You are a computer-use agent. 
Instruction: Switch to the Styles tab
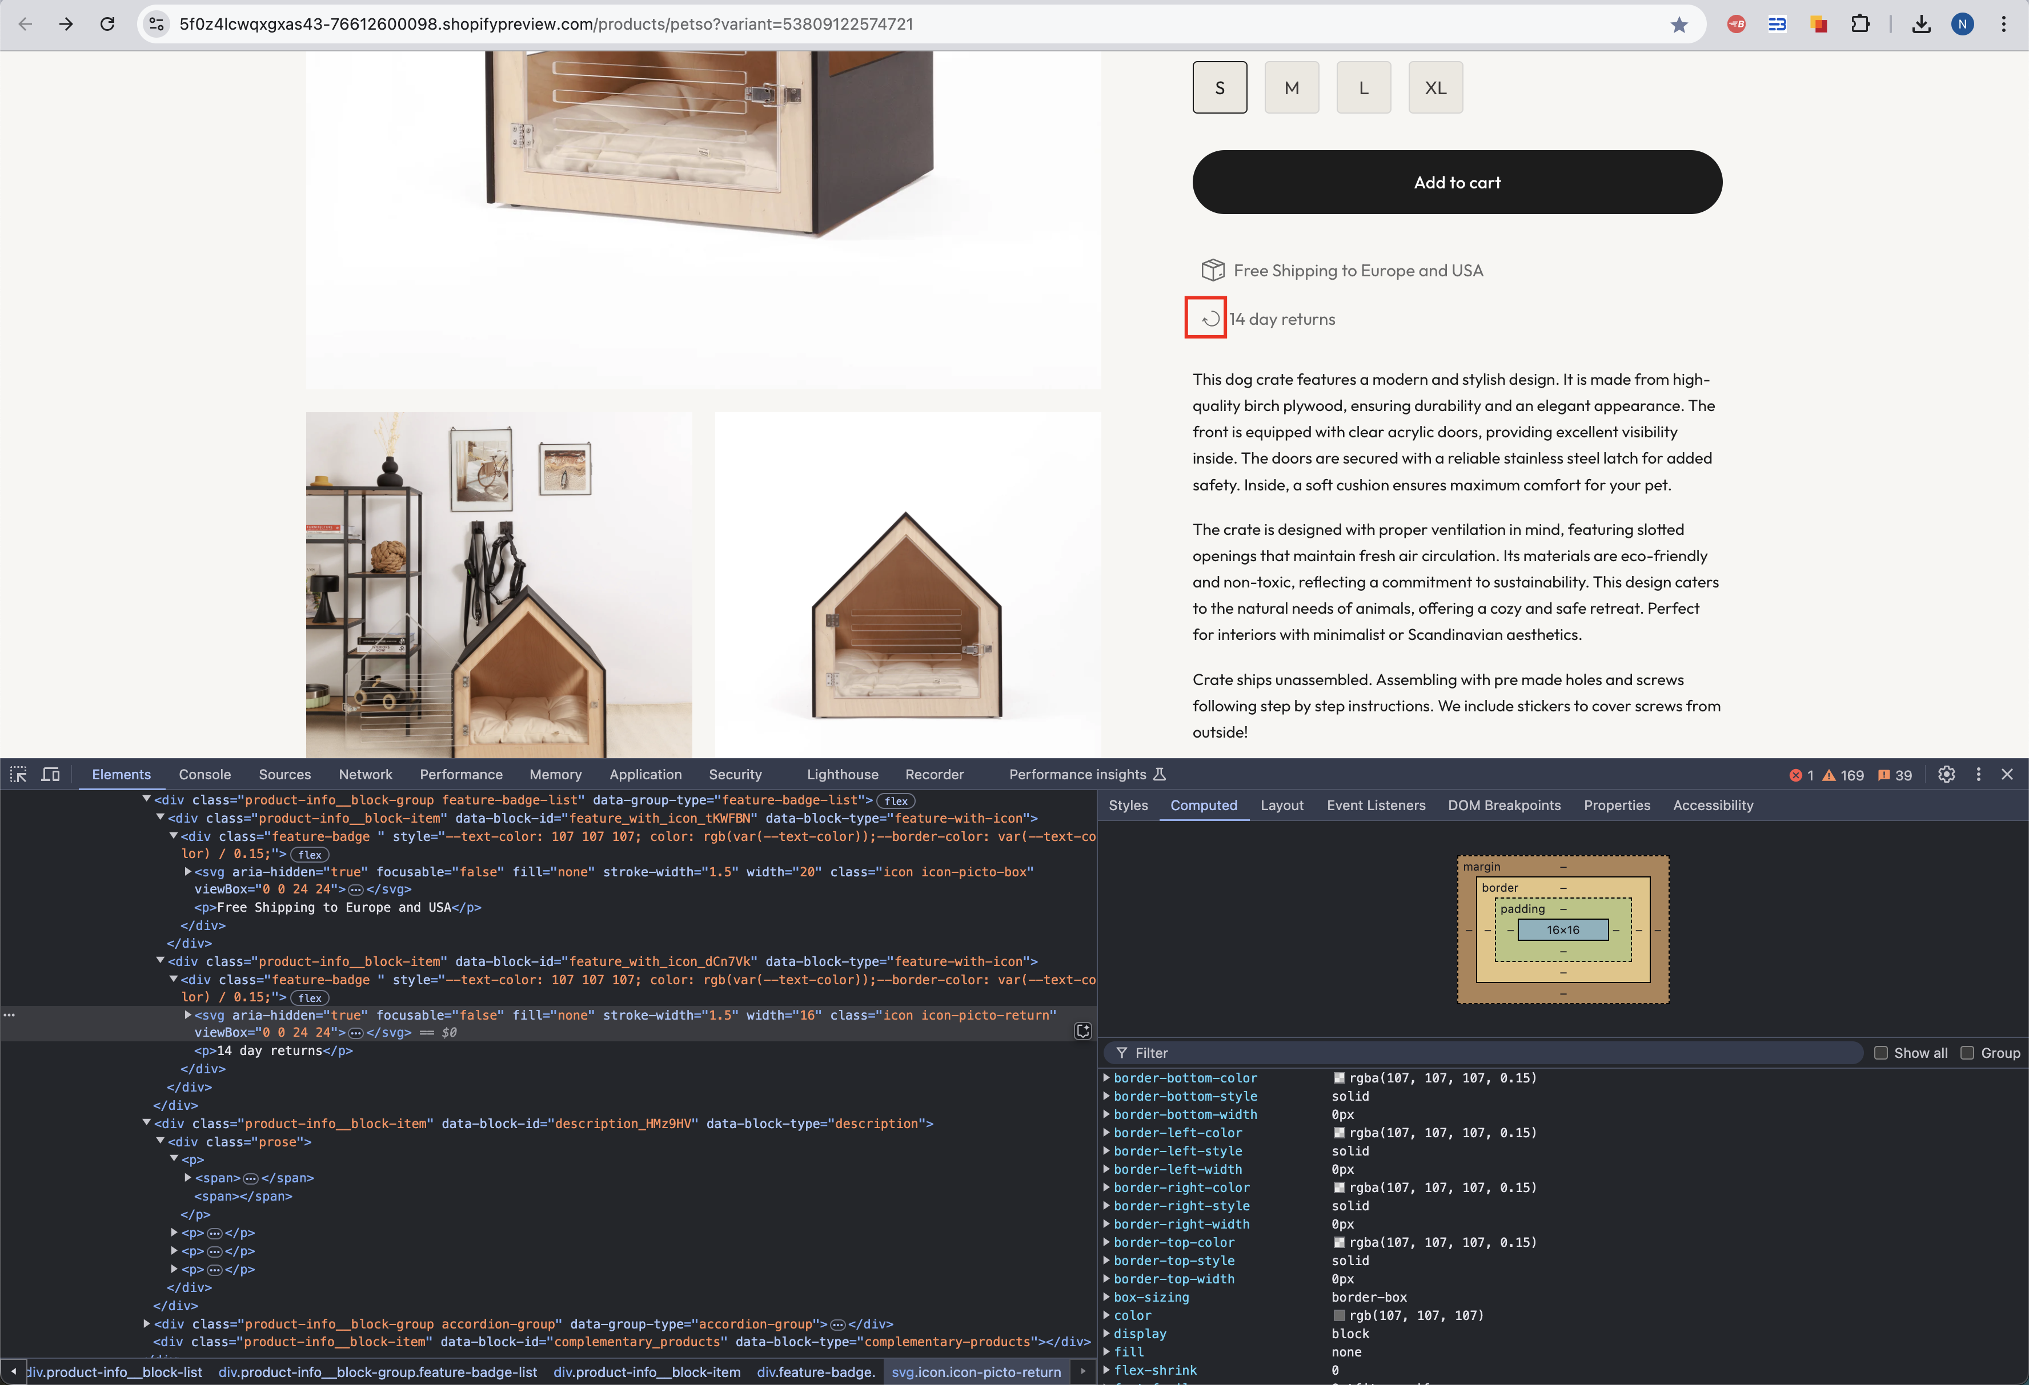[1127, 804]
